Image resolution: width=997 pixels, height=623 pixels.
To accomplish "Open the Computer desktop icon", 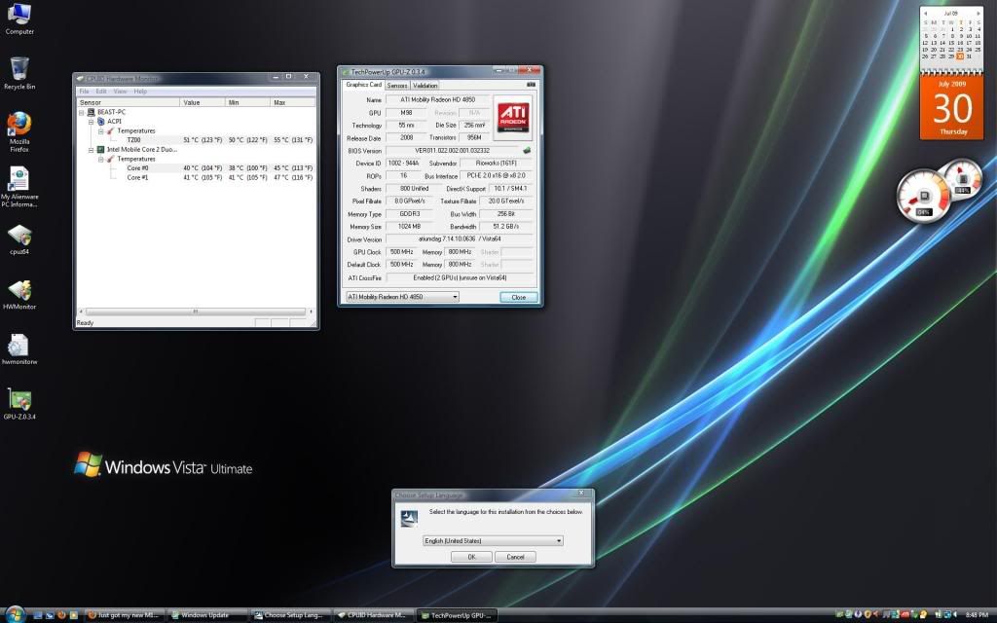I will (x=19, y=18).
